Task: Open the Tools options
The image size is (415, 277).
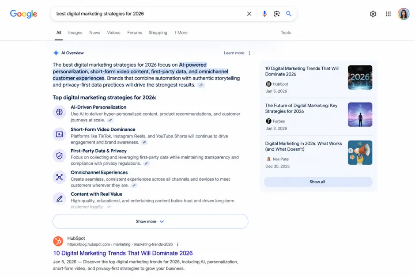Action: (x=286, y=33)
